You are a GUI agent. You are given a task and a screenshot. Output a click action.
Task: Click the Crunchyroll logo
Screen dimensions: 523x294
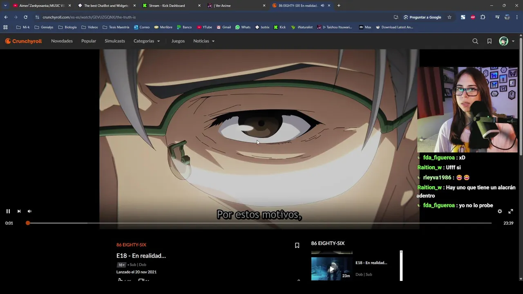[23, 41]
